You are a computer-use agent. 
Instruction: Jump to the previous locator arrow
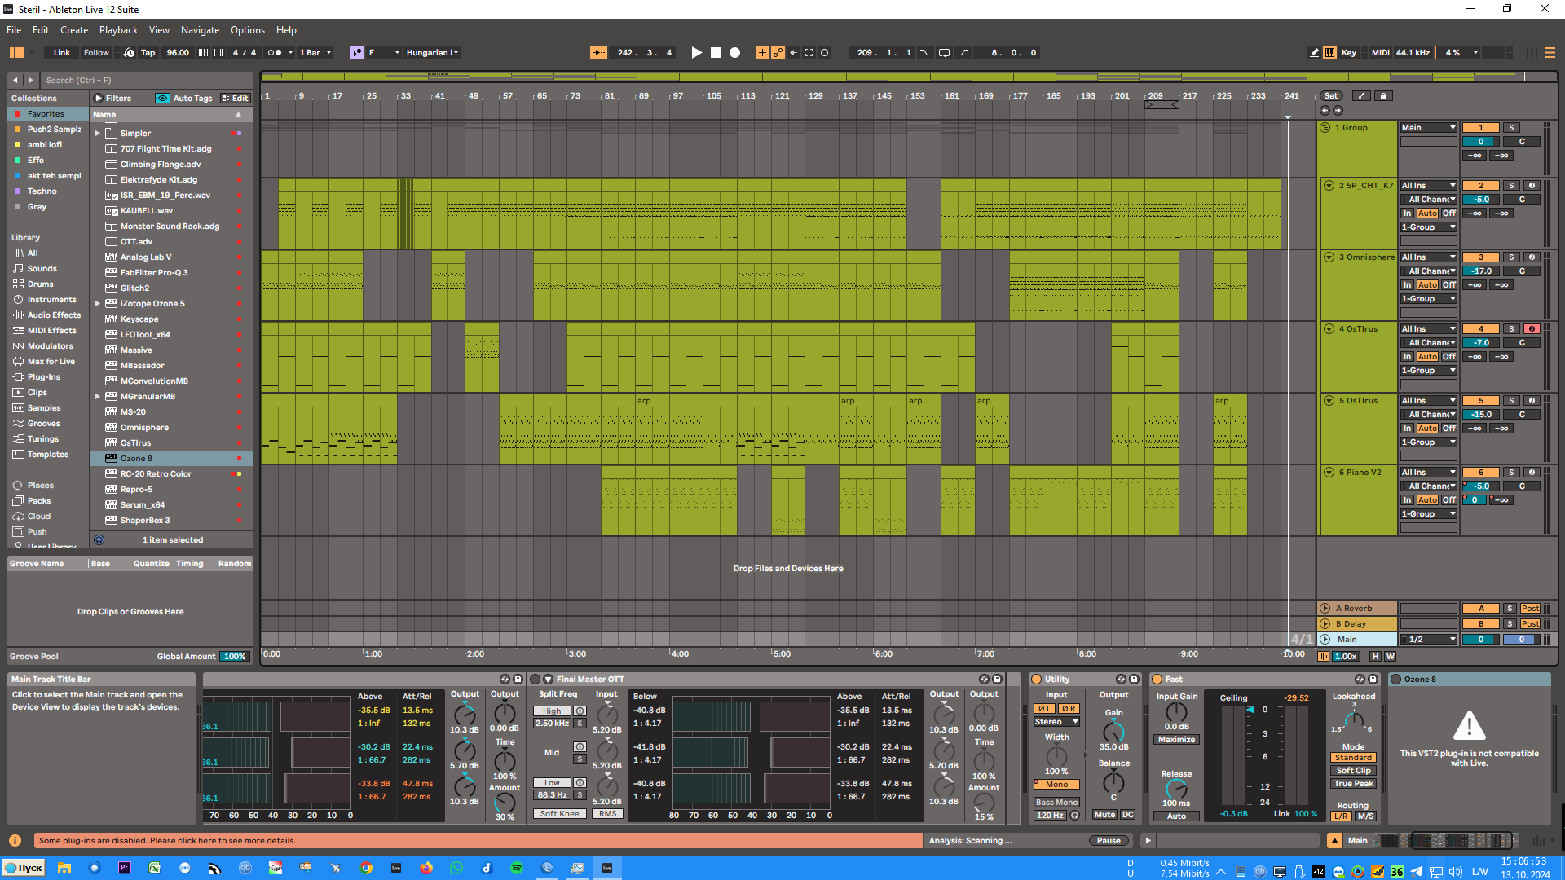[1325, 110]
